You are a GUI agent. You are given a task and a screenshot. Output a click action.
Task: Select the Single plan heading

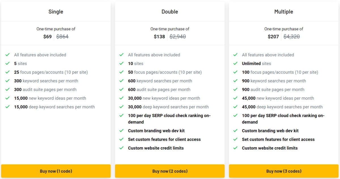[x=56, y=12]
